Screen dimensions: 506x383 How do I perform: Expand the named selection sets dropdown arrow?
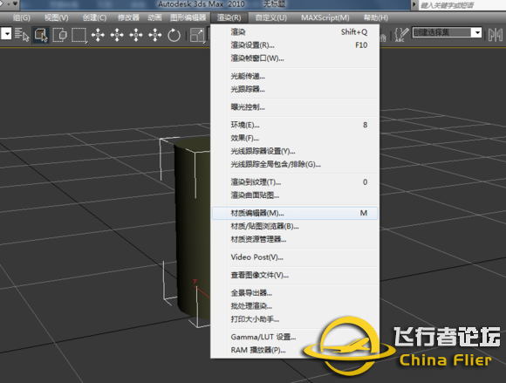477,32
